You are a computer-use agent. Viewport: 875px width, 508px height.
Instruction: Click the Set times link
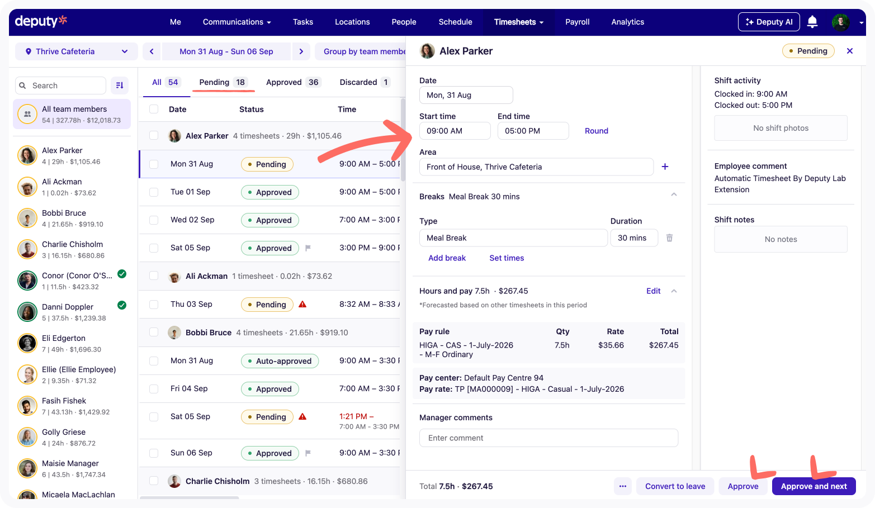tap(507, 258)
